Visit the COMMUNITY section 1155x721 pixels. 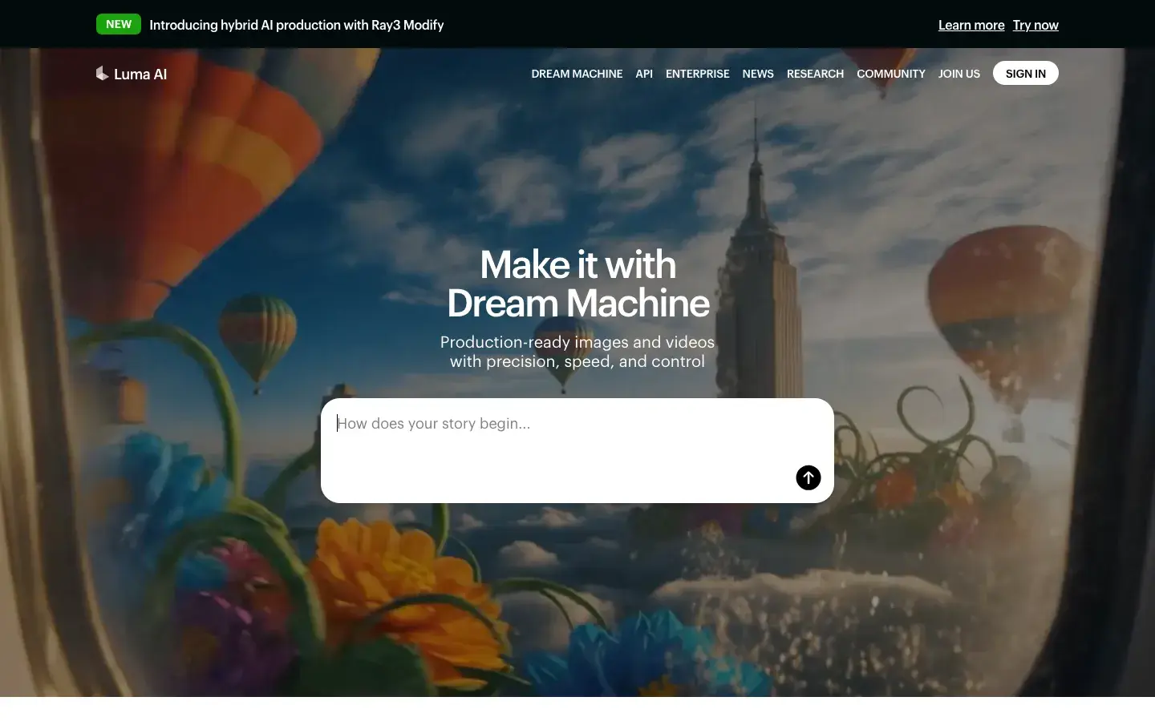890,74
